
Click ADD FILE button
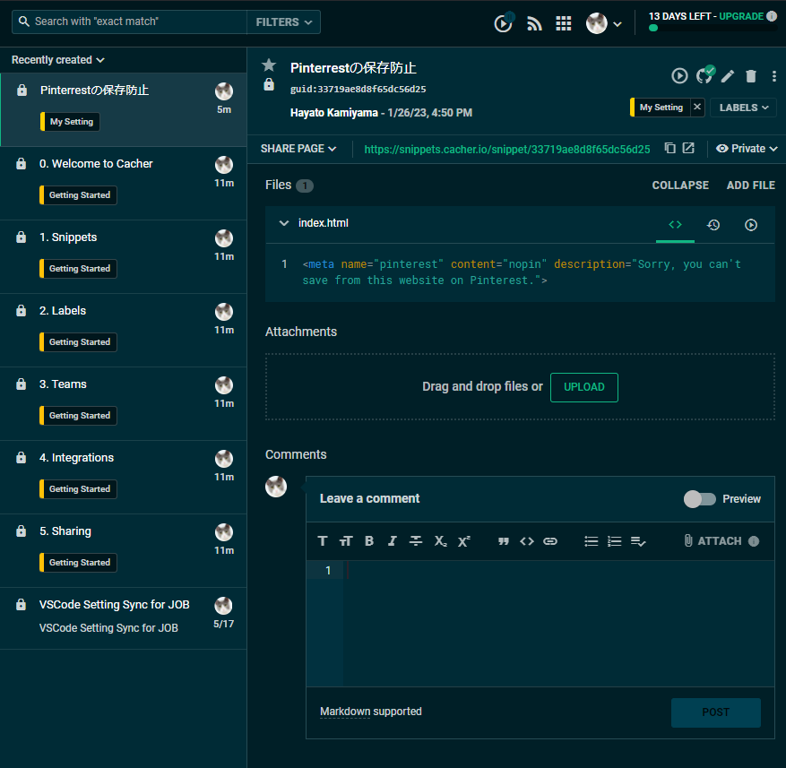(750, 186)
